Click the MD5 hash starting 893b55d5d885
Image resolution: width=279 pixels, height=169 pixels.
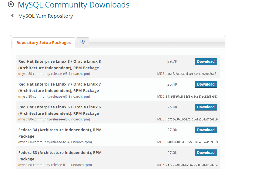[x=192, y=97]
